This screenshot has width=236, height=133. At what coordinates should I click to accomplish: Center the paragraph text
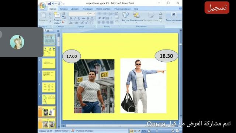[103, 23]
